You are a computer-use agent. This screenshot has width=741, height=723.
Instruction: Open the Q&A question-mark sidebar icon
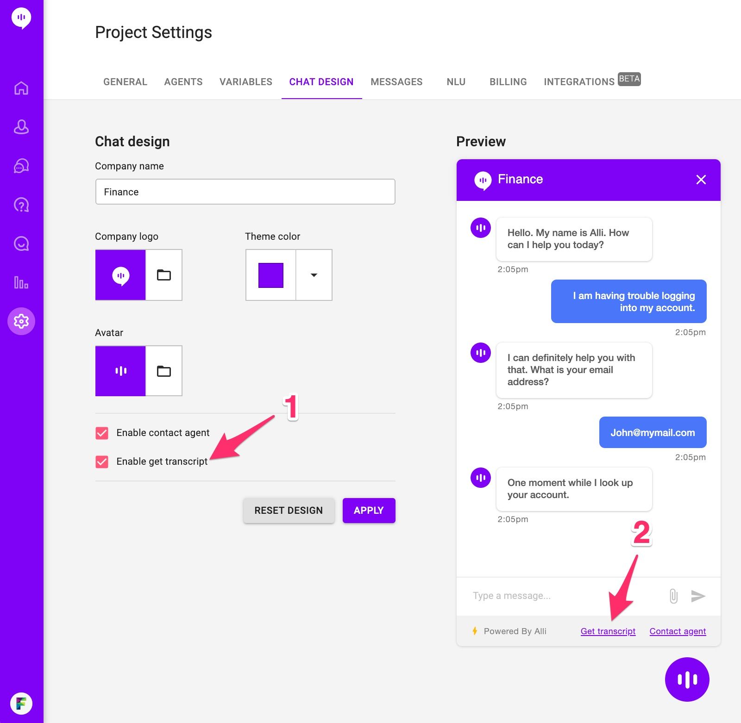click(21, 205)
